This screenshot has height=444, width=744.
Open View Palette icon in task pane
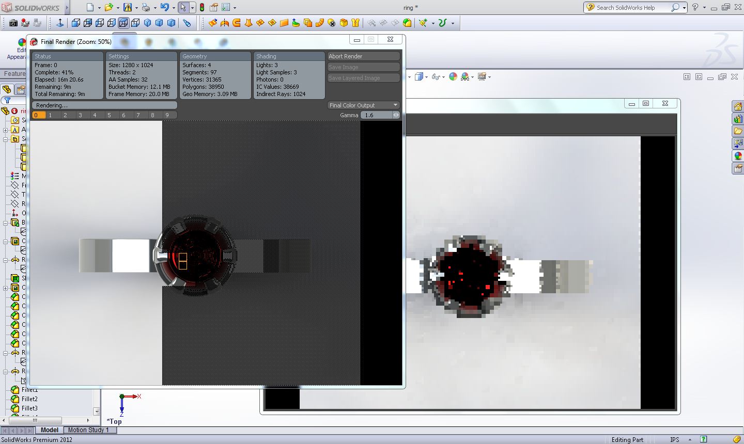[x=738, y=144]
